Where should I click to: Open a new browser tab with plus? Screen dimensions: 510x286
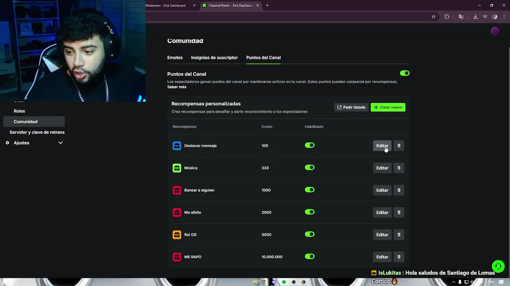click(x=267, y=6)
